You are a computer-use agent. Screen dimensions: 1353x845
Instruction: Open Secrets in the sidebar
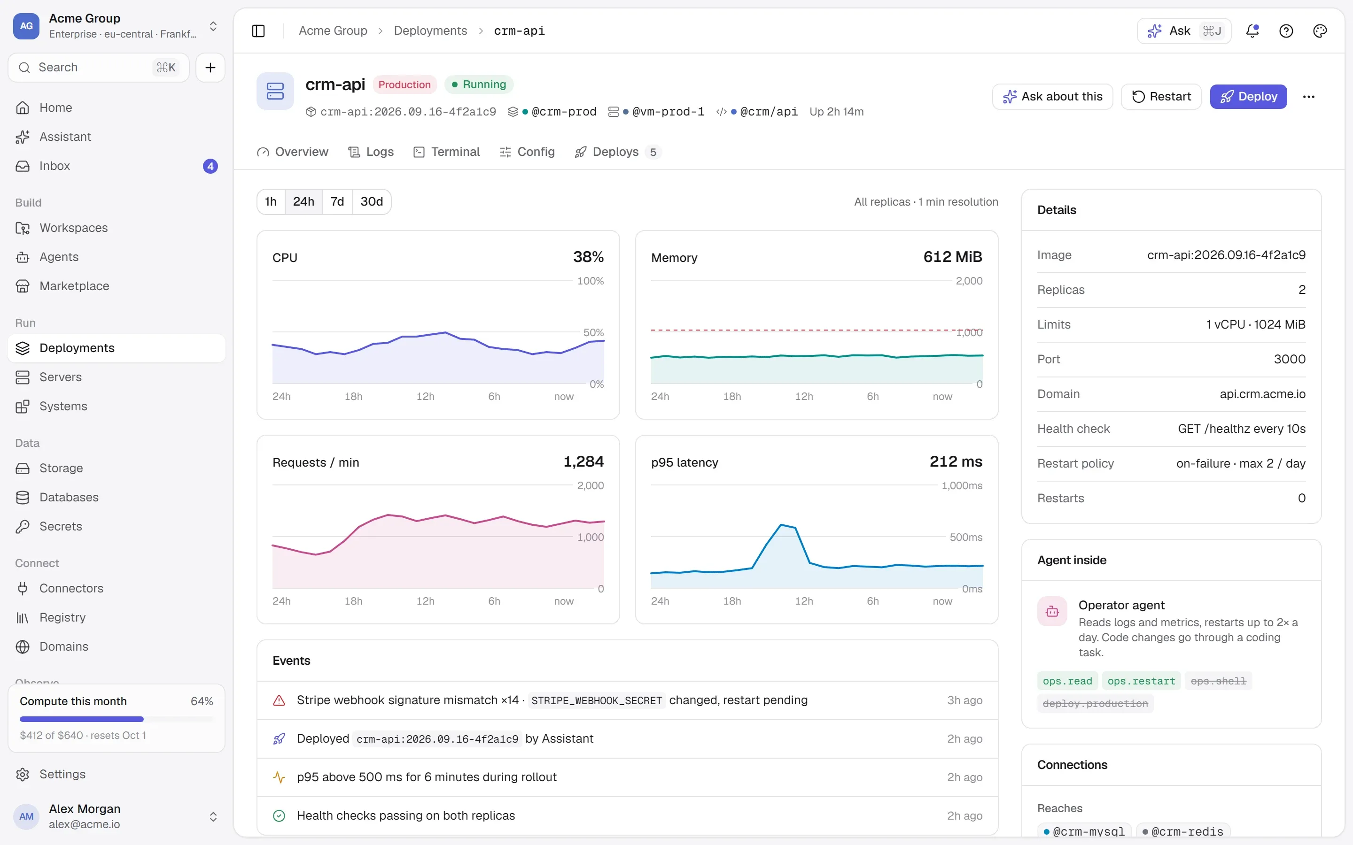(x=117, y=526)
